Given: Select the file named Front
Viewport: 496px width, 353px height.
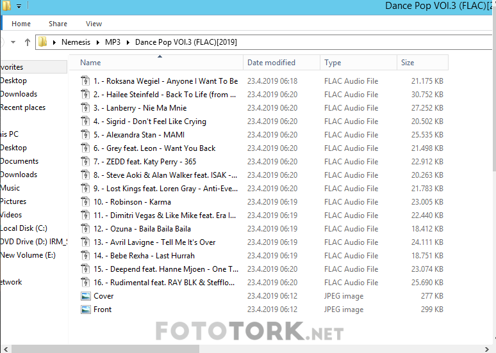Looking at the screenshot, I should (103, 310).
